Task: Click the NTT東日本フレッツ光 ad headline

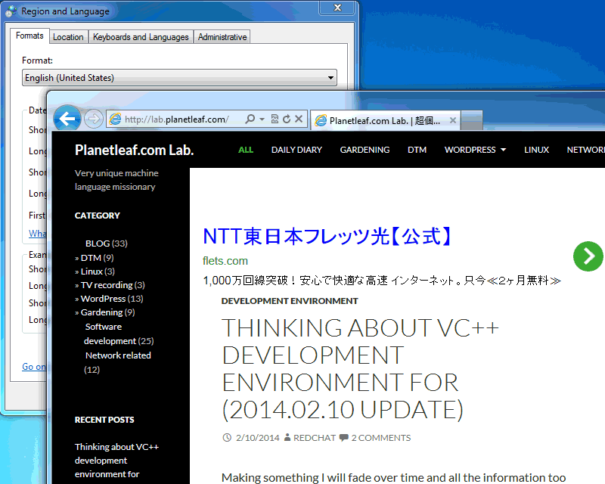Action: point(327,236)
